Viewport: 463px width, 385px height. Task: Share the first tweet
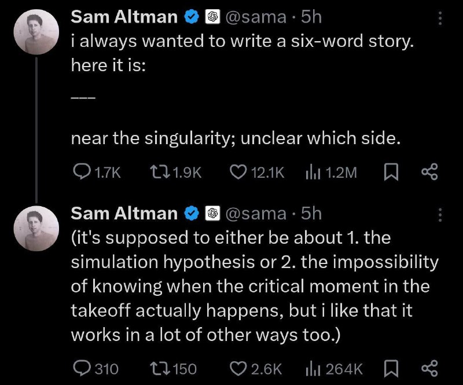[x=429, y=173]
